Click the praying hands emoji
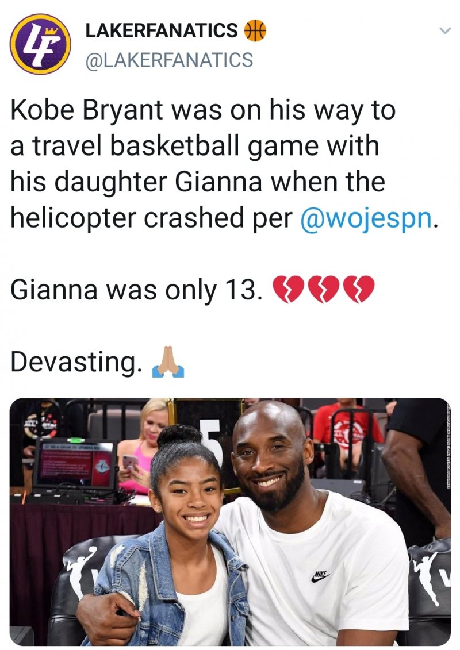The image size is (460, 650). (x=167, y=363)
